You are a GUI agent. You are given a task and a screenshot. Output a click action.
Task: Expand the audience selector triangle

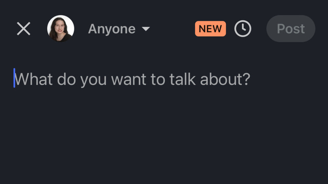tap(145, 29)
